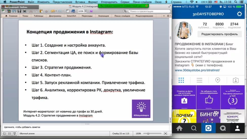Click the save (floppy disk) toolbar icon
The height and width of the screenshot is (139, 247).
[19, 11]
